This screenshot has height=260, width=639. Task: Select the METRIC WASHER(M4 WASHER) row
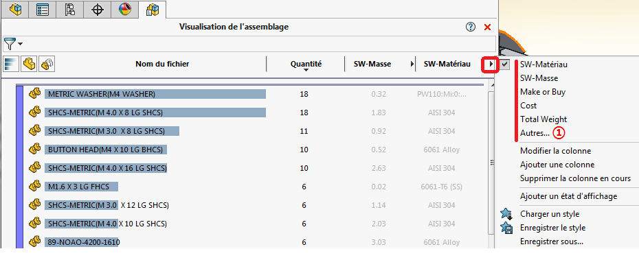coord(155,95)
